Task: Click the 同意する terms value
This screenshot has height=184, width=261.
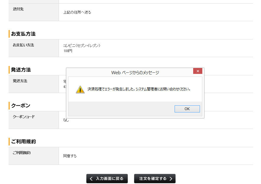Action: (x=70, y=156)
